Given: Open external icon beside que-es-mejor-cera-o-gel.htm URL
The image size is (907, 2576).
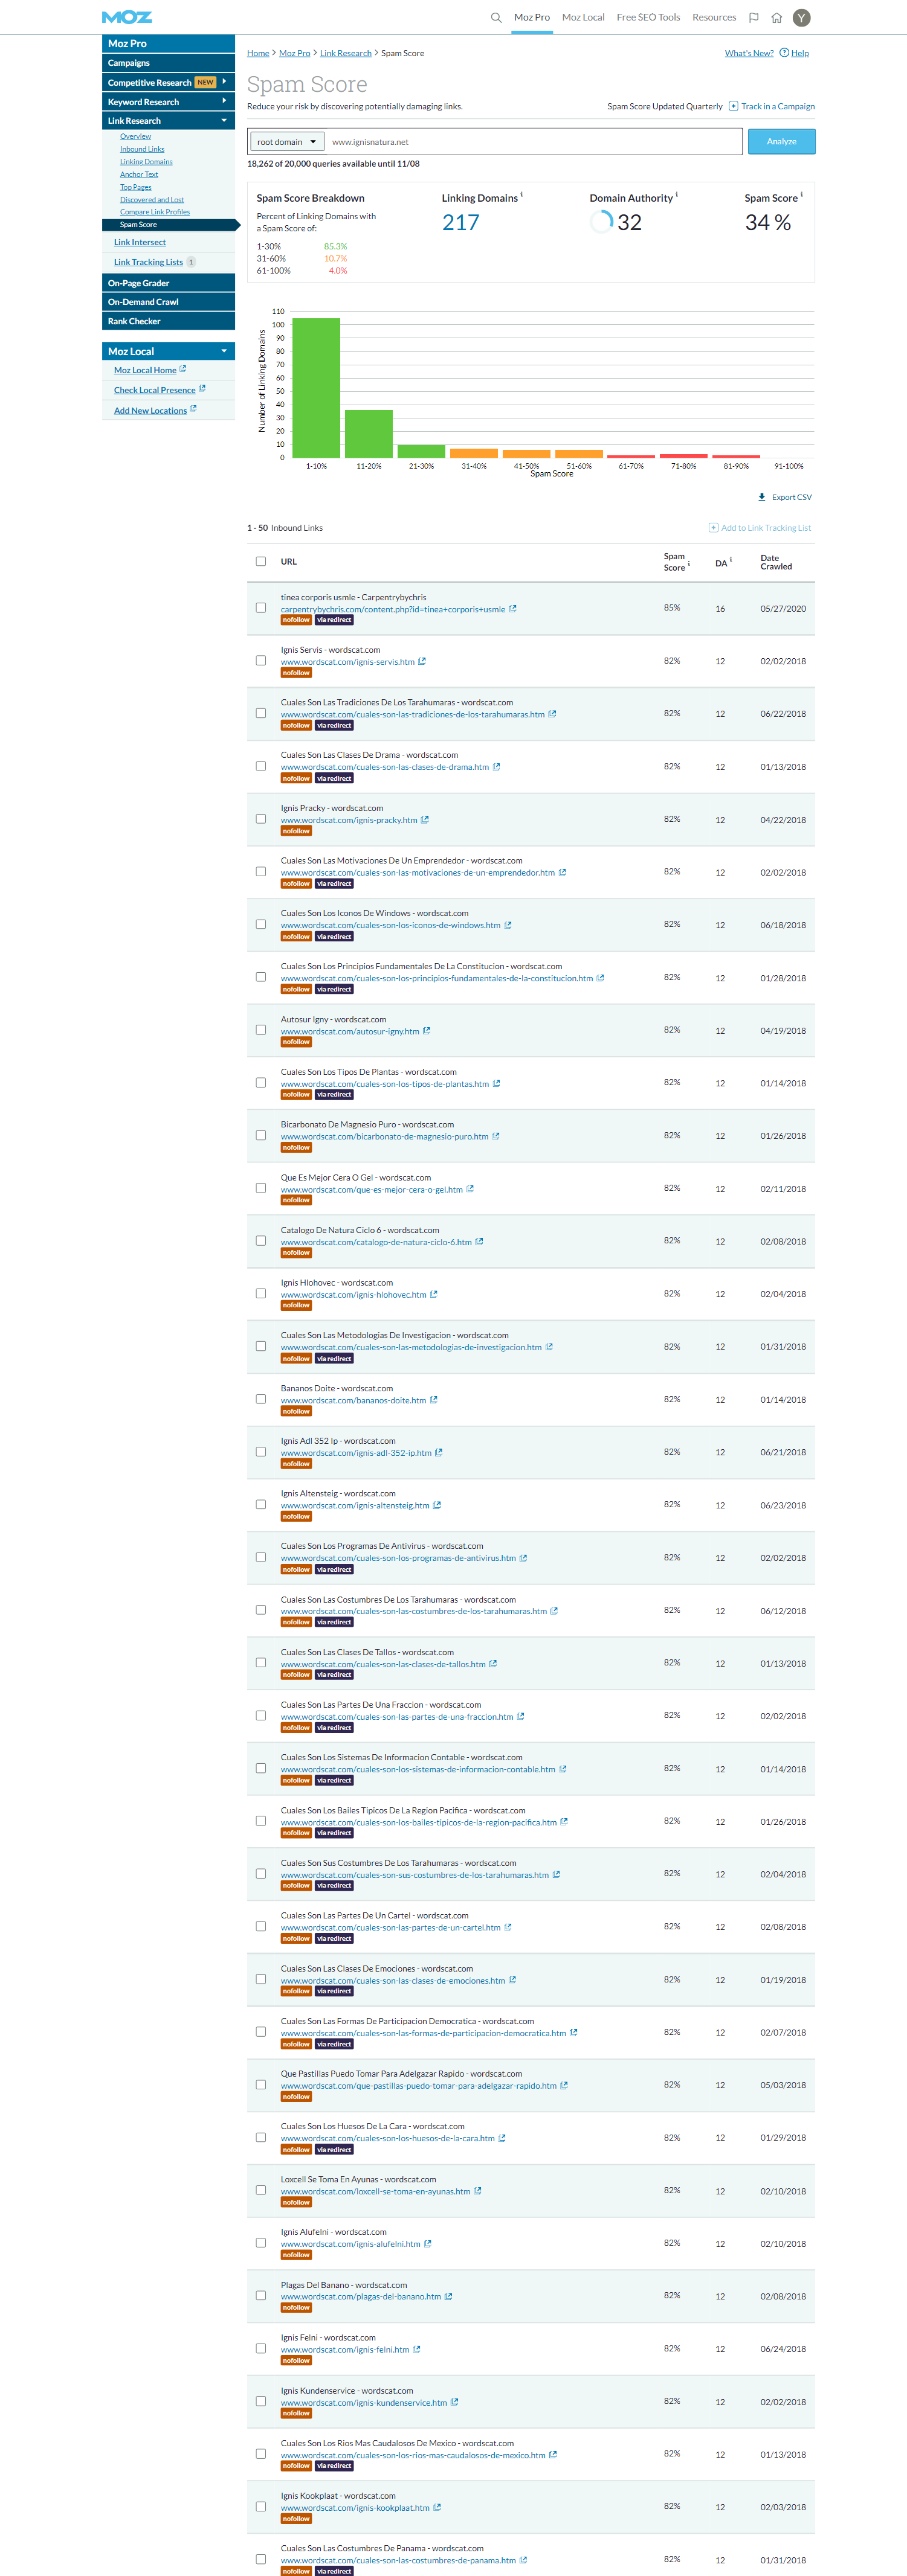Looking at the screenshot, I should pos(470,1188).
